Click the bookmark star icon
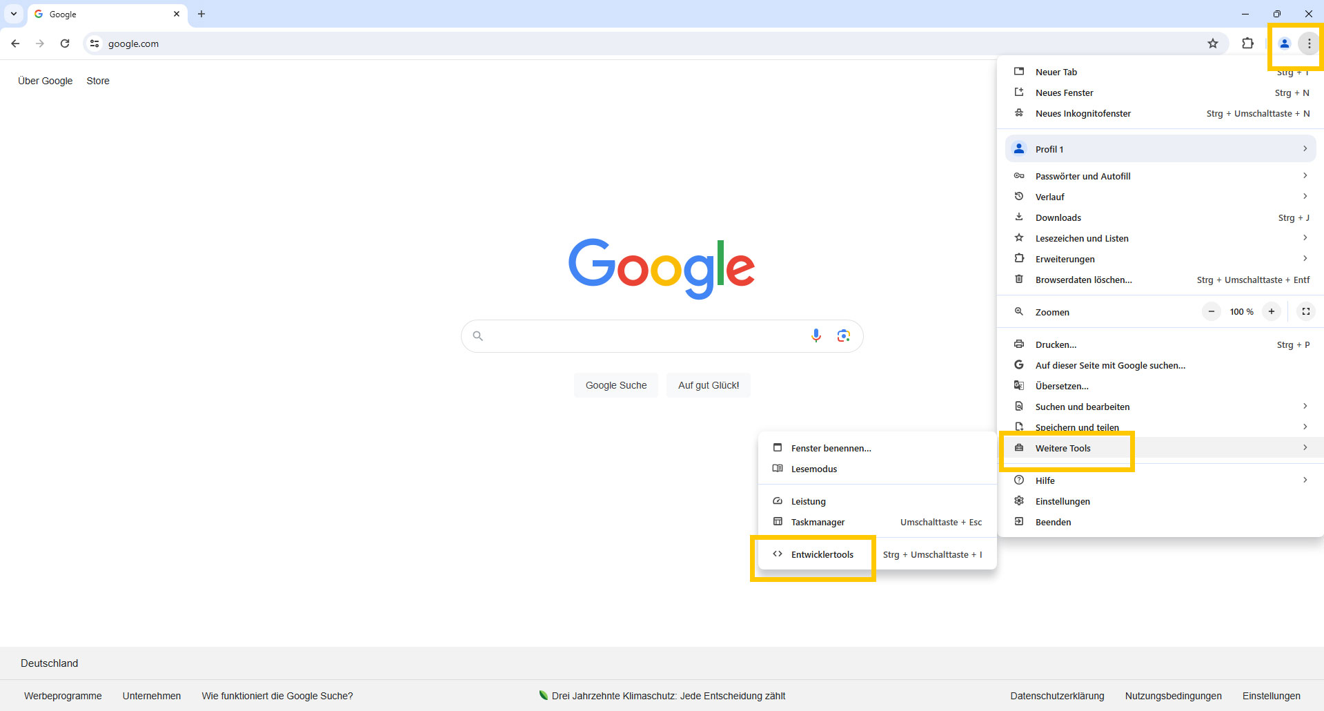The height and width of the screenshot is (711, 1324). tap(1213, 43)
